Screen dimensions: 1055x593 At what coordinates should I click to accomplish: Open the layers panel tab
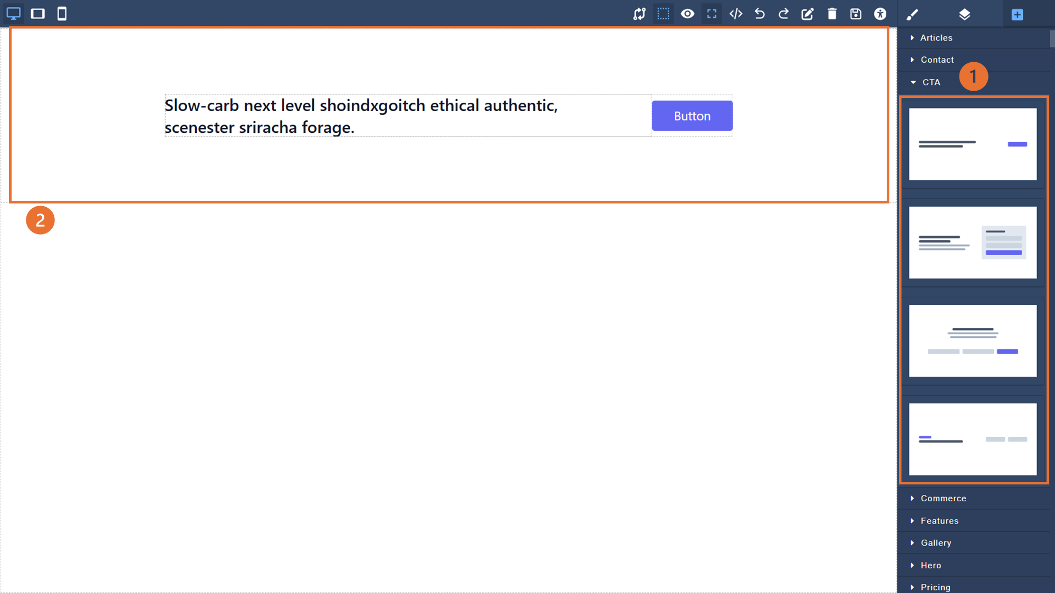pyautogui.click(x=964, y=14)
